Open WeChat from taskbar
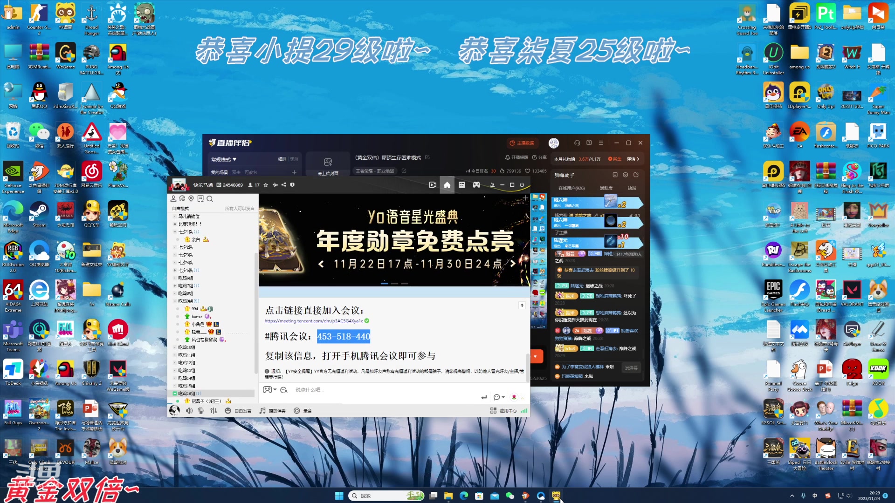The image size is (895, 503). click(x=510, y=496)
